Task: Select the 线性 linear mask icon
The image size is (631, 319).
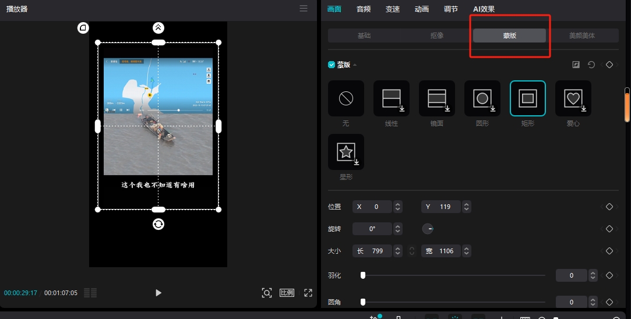Action: click(391, 98)
